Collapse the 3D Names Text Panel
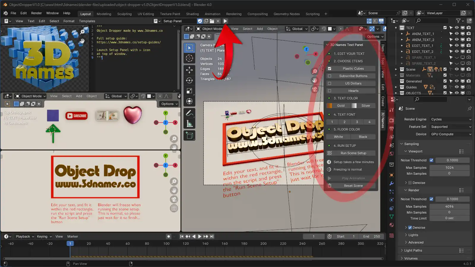 coord(327,45)
